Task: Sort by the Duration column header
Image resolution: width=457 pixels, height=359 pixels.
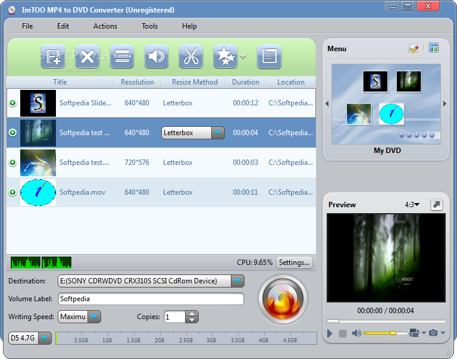Action: click(x=246, y=82)
